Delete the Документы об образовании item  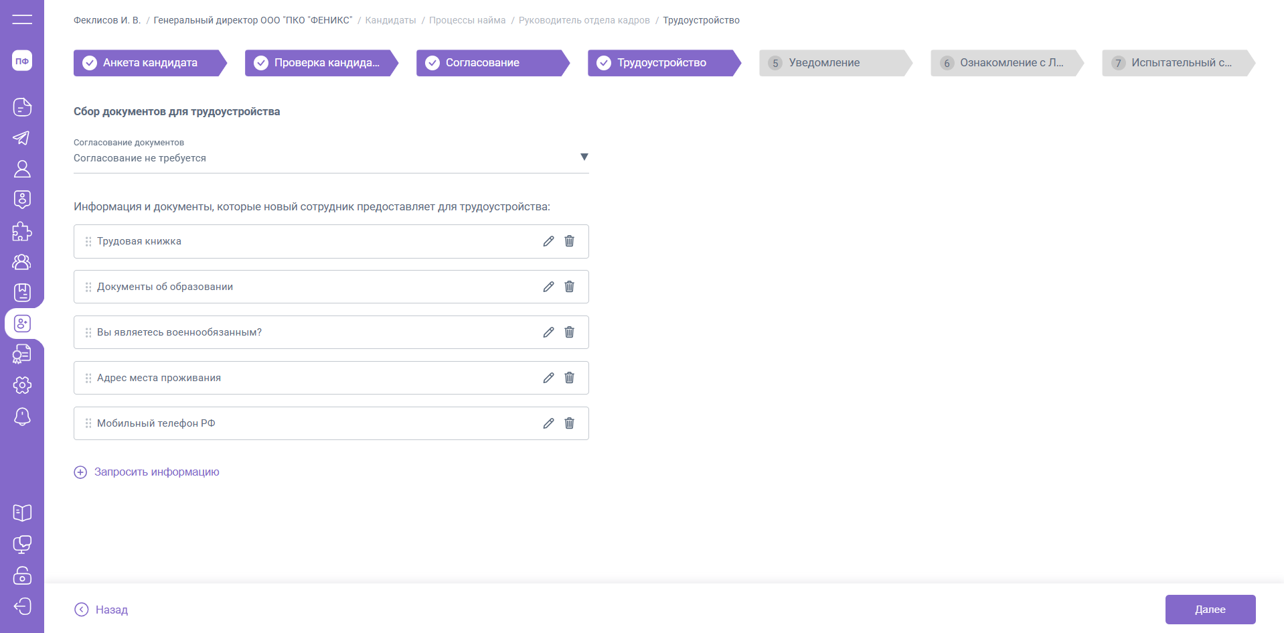pos(569,287)
